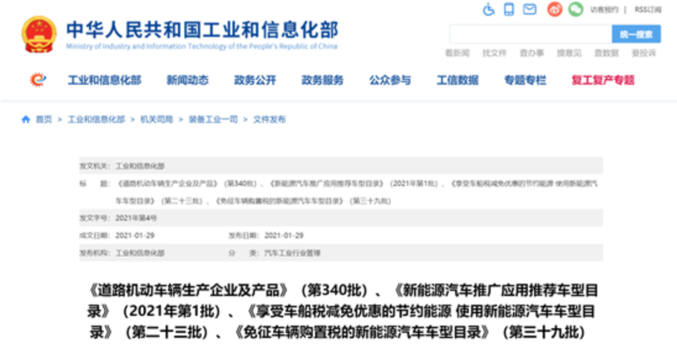The image size is (677, 359).
Task: Click the 统一搜索 search button
Action: pyautogui.click(x=636, y=34)
